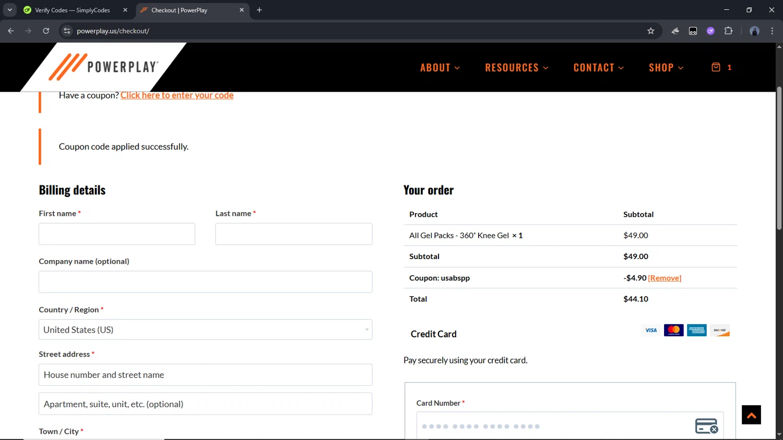Bookmark this page with the star icon
The width and height of the screenshot is (783, 440).
click(x=650, y=31)
